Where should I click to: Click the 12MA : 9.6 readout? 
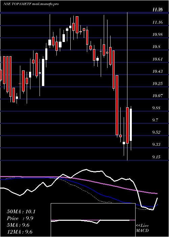[x=20, y=232]
